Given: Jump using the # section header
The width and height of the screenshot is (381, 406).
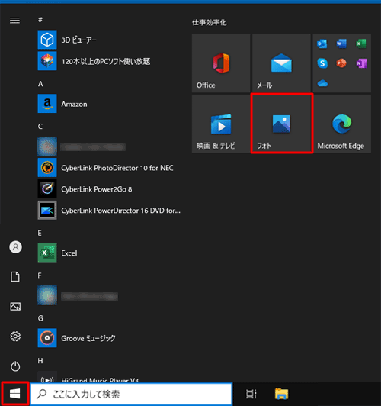Looking at the screenshot, I should point(40,20).
